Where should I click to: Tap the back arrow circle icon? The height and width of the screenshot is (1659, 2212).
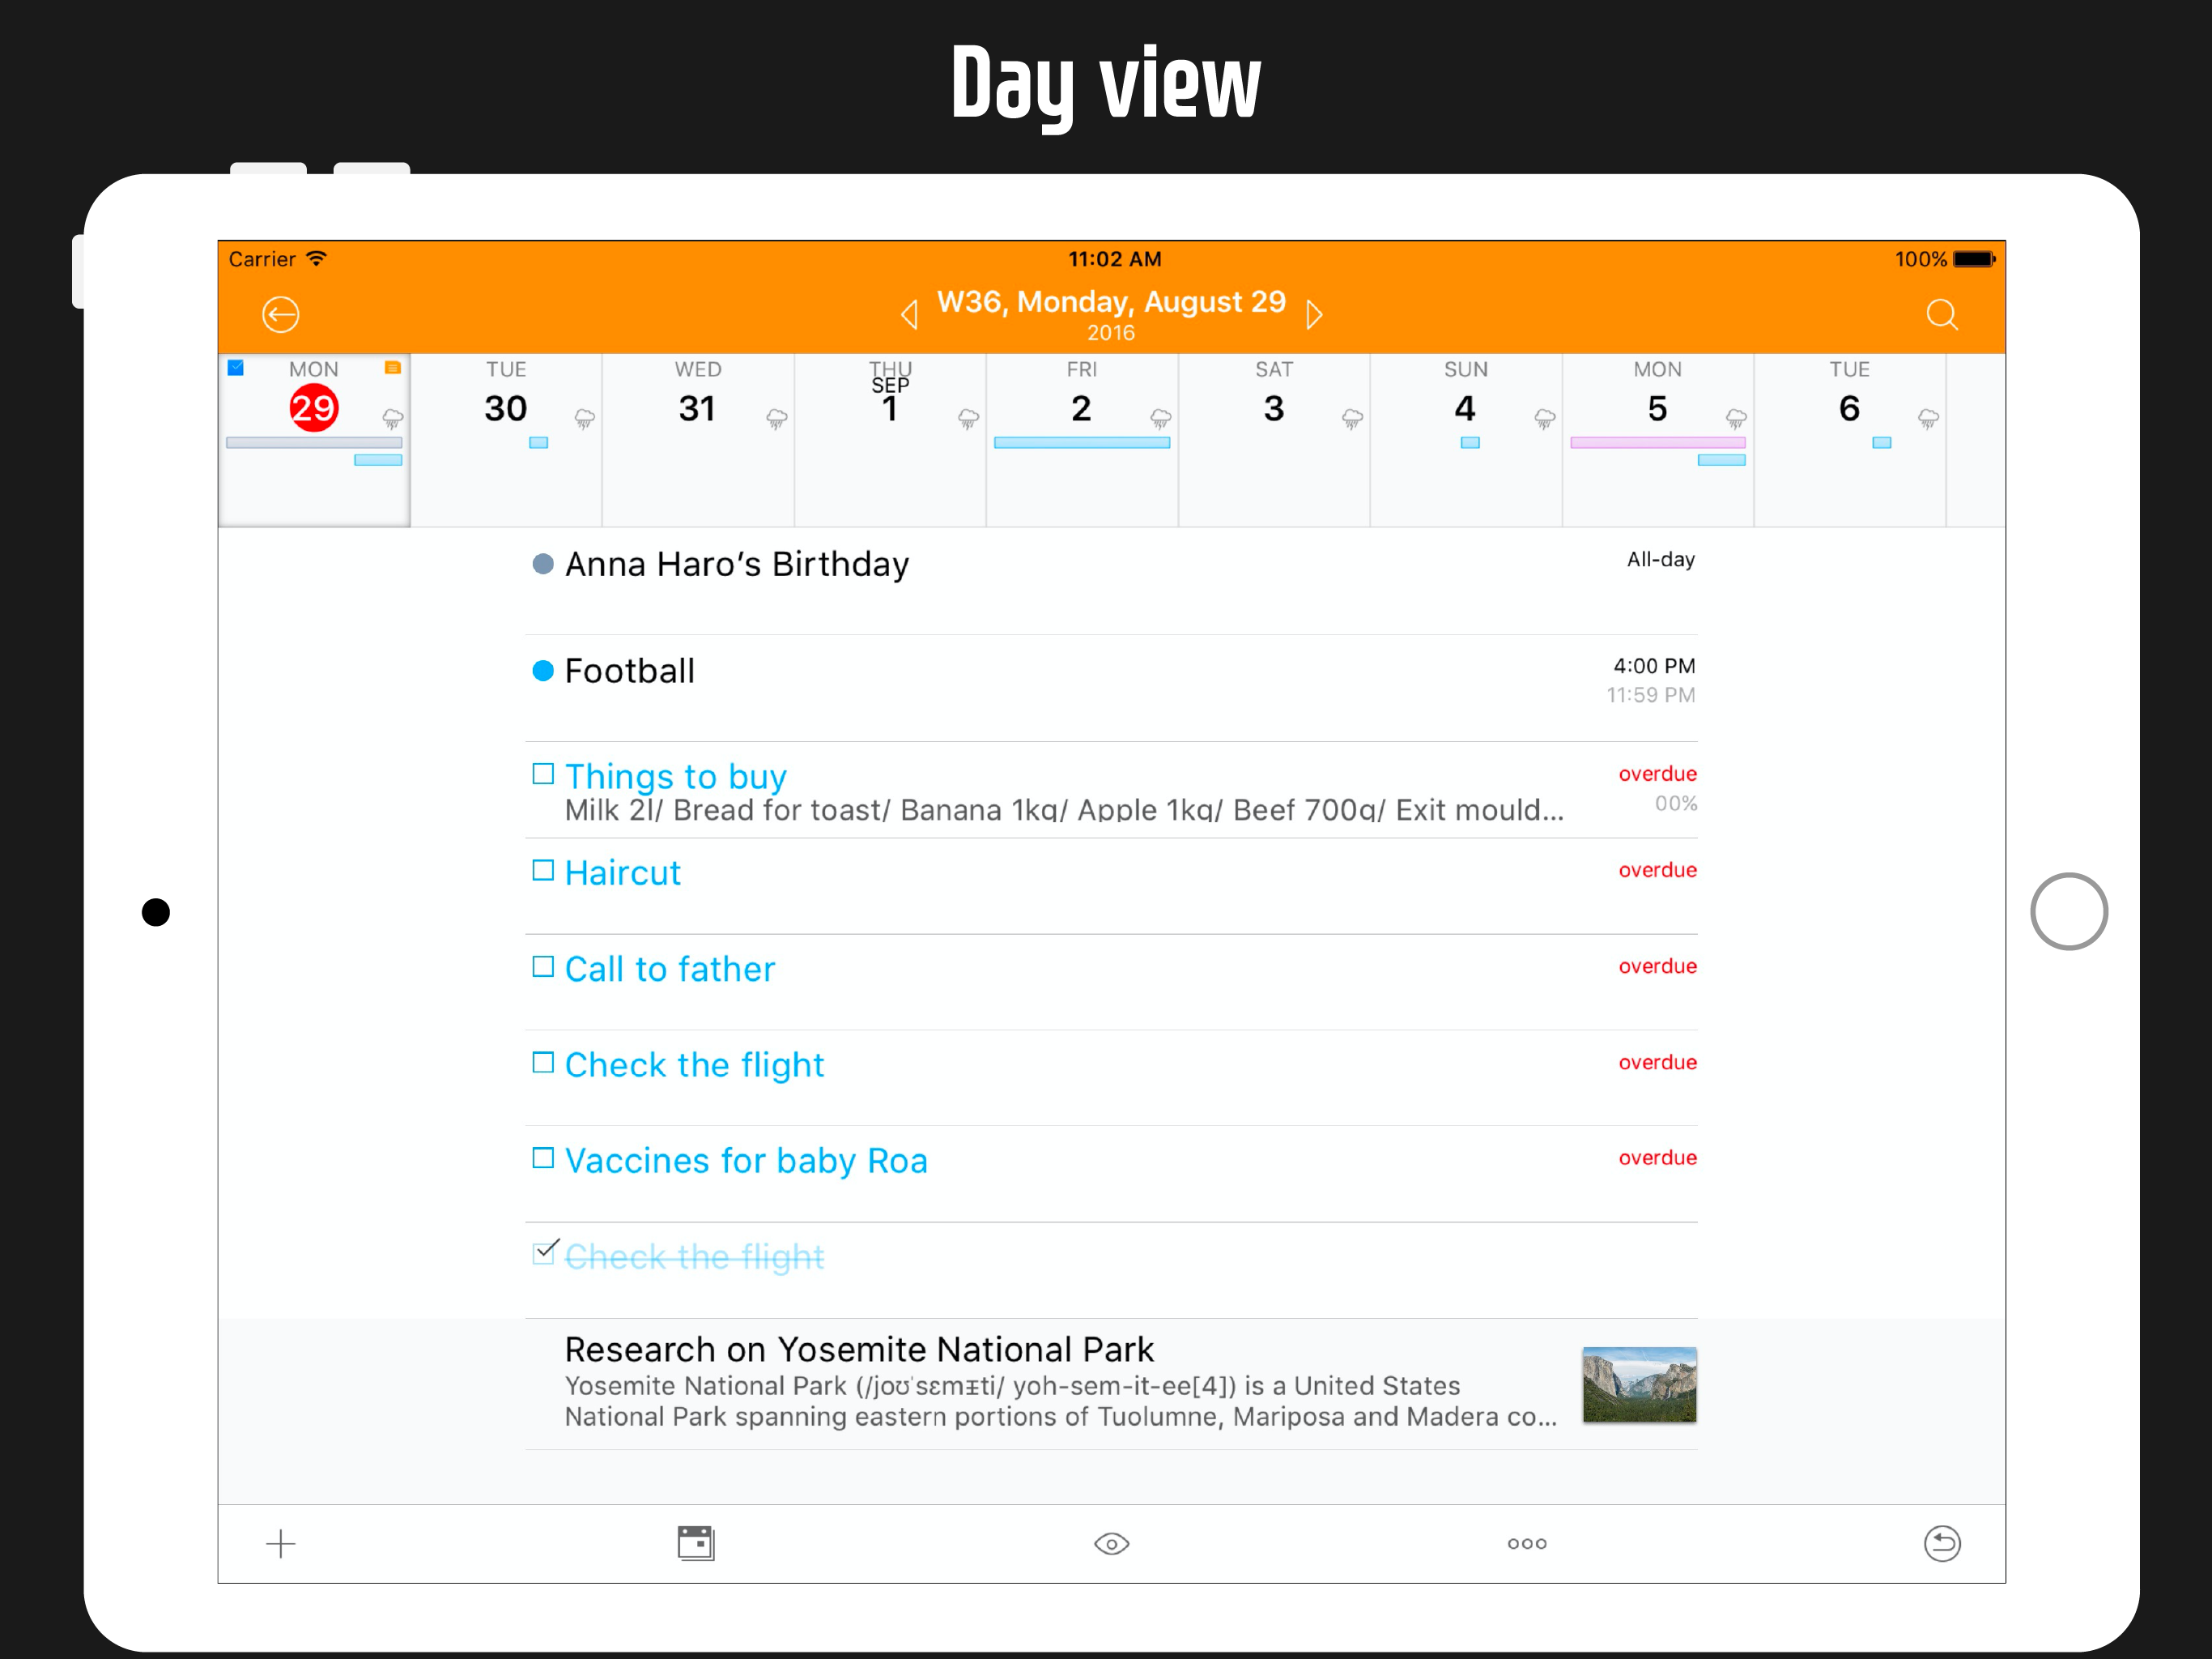[280, 314]
